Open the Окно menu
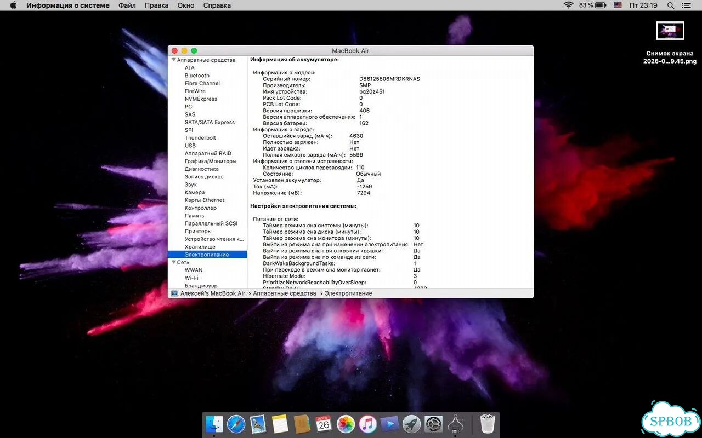The width and height of the screenshot is (702, 438). [186, 5]
